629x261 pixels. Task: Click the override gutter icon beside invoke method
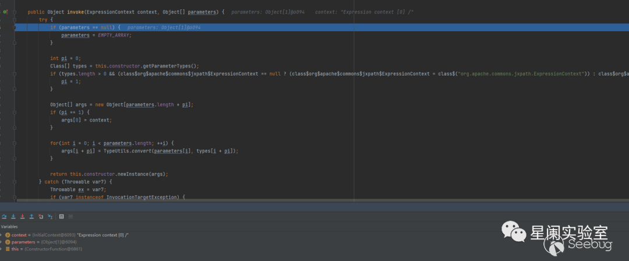(5, 12)
